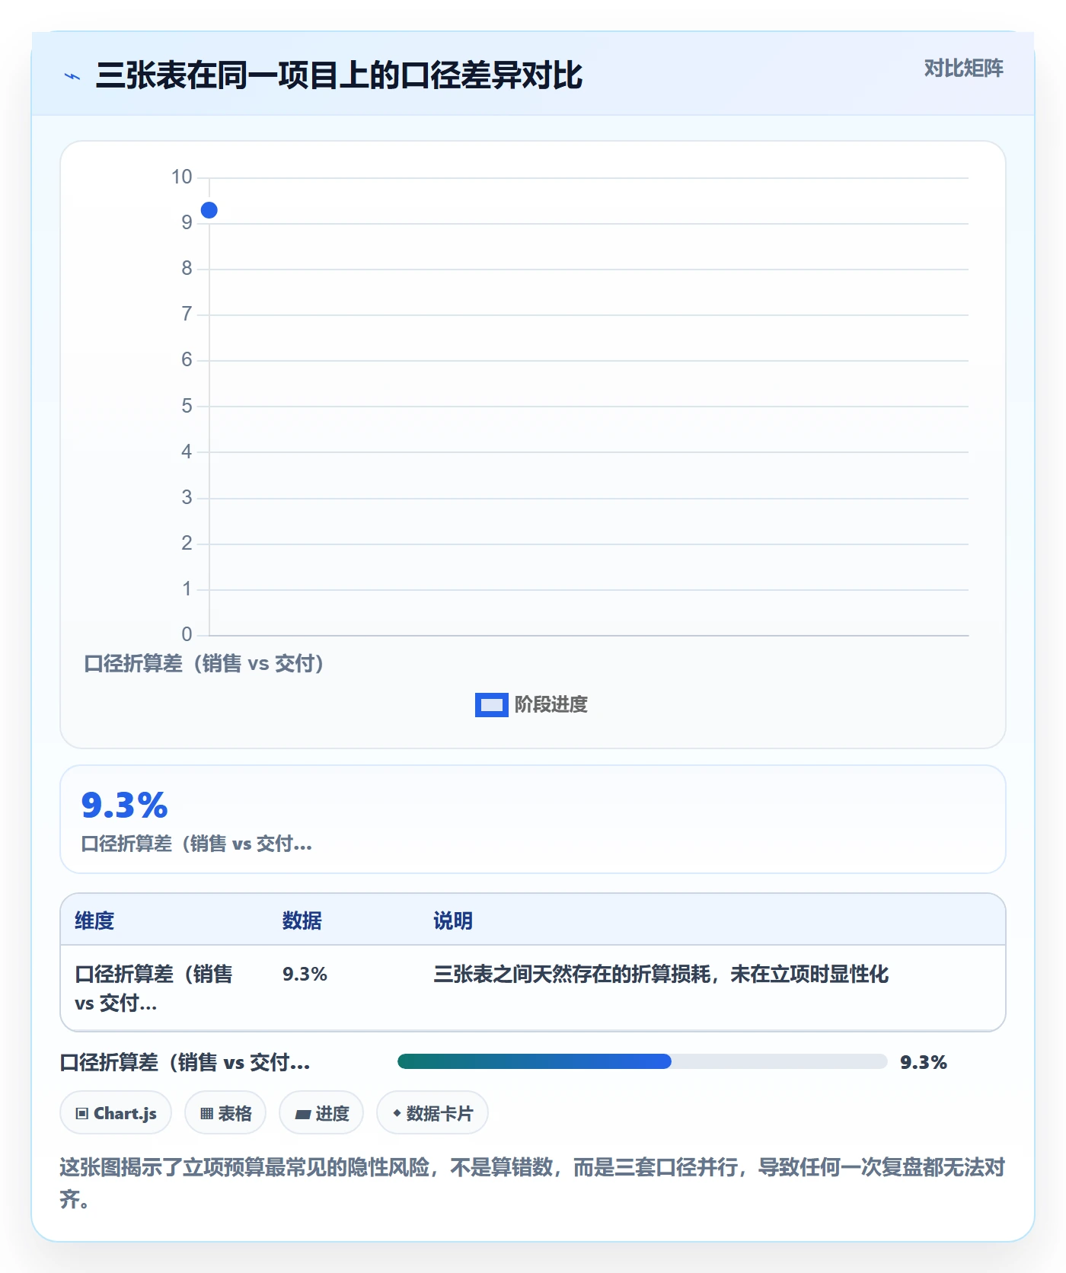Image resolution: width=1066 pixels, height=1273 pixels.
Task: Click the 维度 column header
Action: tap(94, 920)
